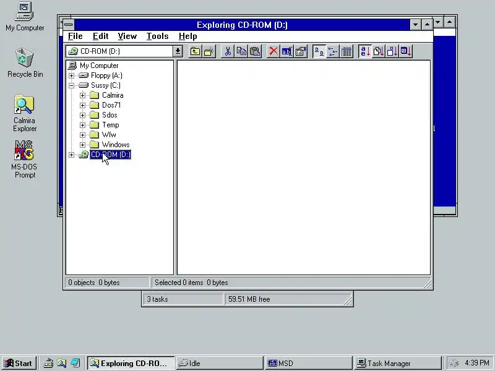Click '3 tasks' in Task Manager status
The image size is (495, 371).
[x=157, y=299]
